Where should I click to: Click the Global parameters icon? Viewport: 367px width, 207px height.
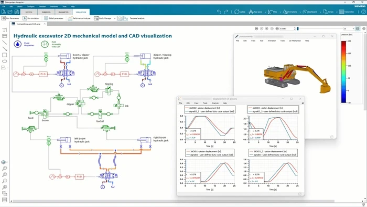click(x=46, y=18)
